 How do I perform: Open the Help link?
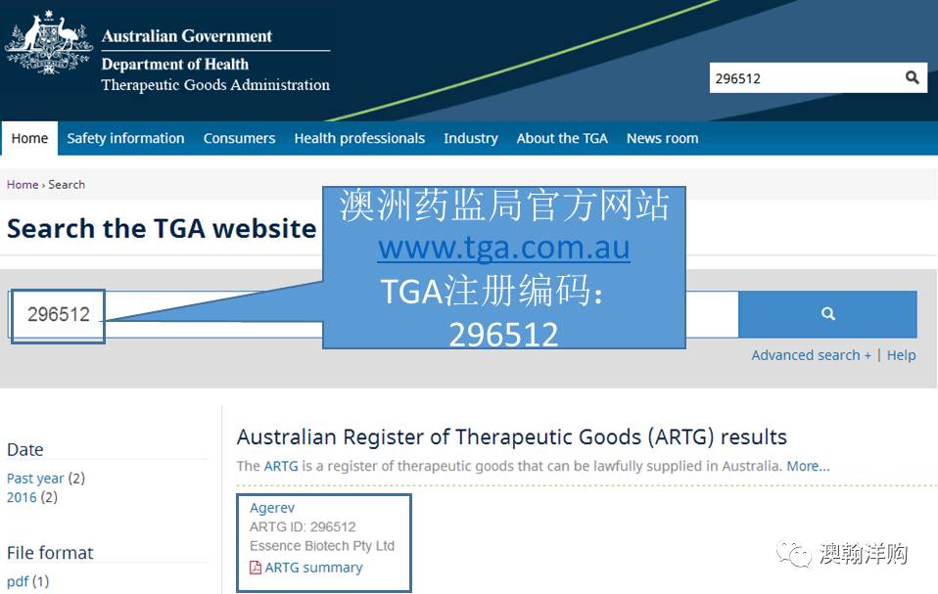pos(901,355)
